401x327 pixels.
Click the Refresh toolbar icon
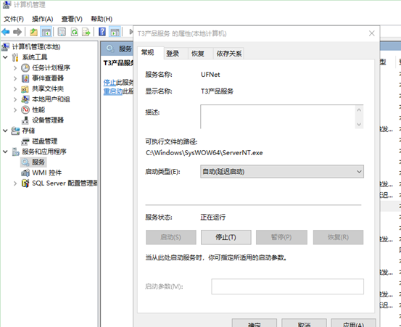pyautogui.click(x=74, y=32)
